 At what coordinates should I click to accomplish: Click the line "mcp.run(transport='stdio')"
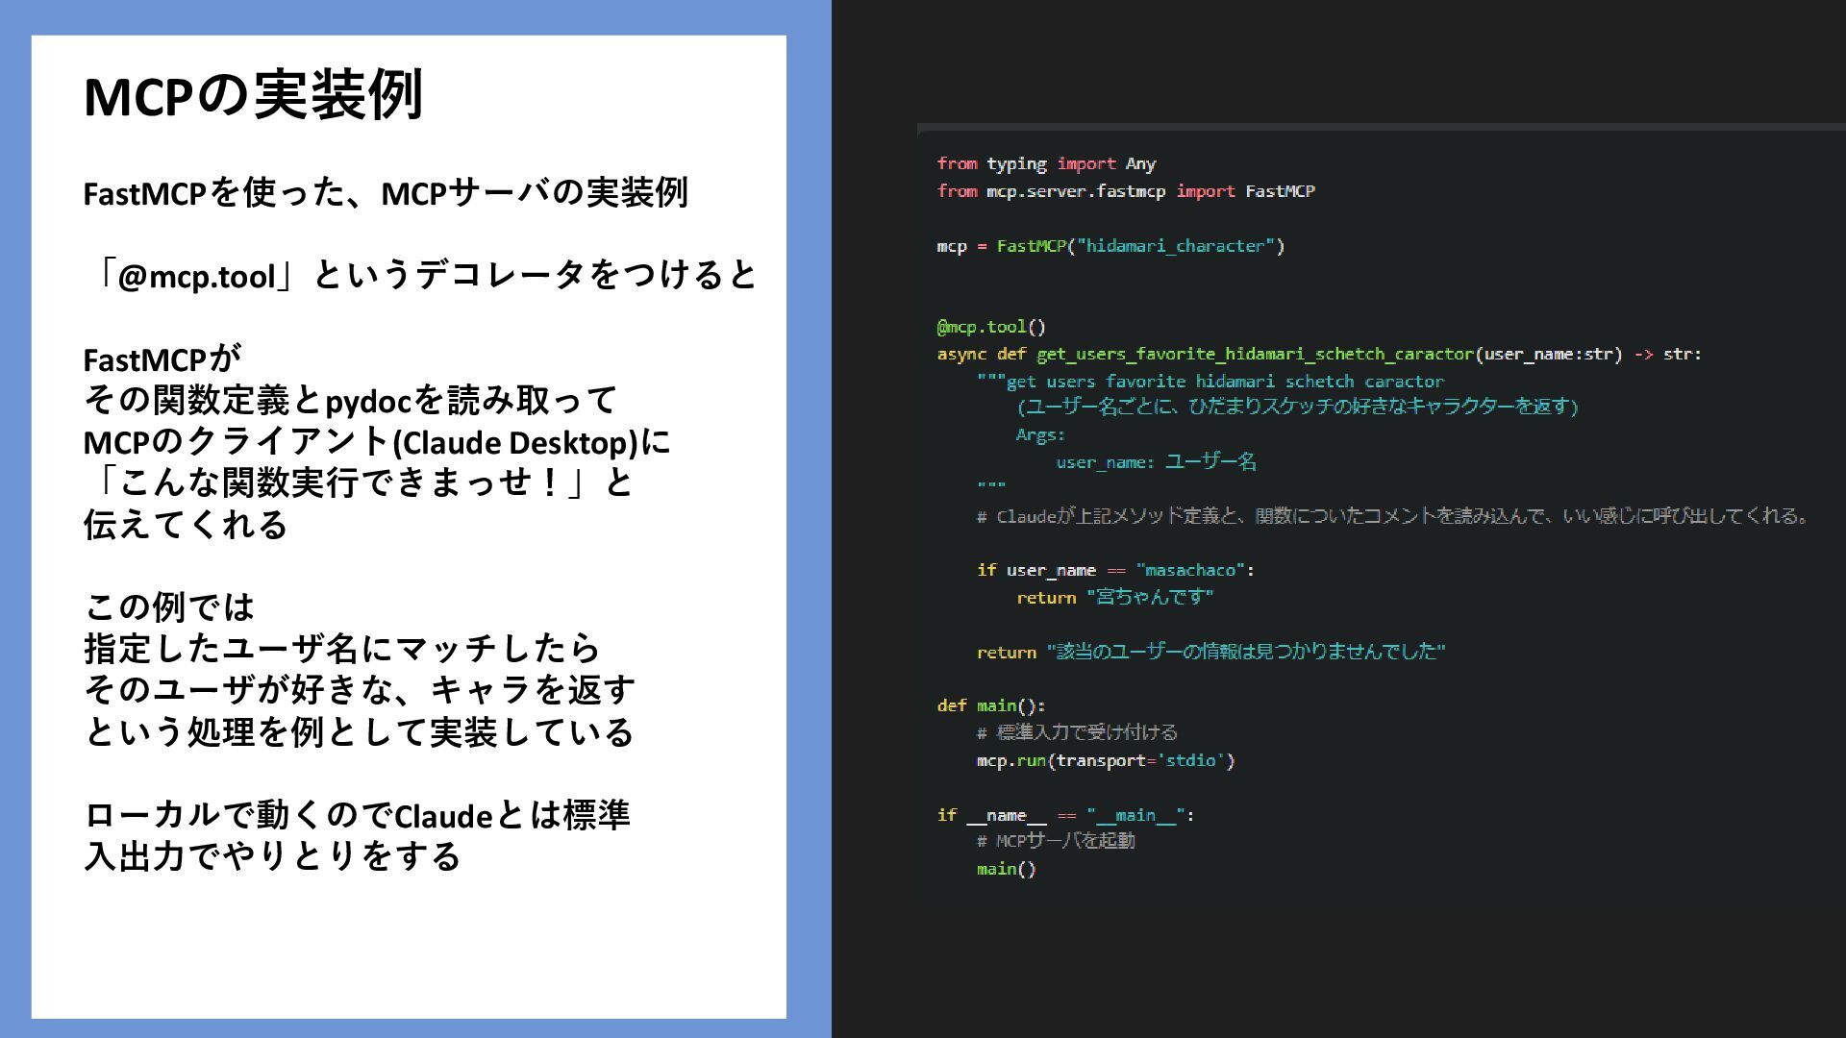[1106, 761]
